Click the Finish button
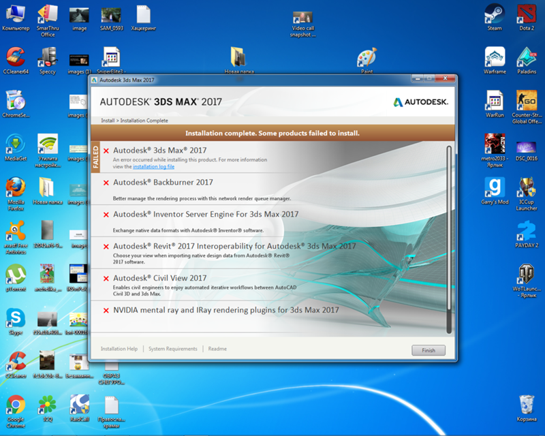The image size is (545, 436). [428, 350]
